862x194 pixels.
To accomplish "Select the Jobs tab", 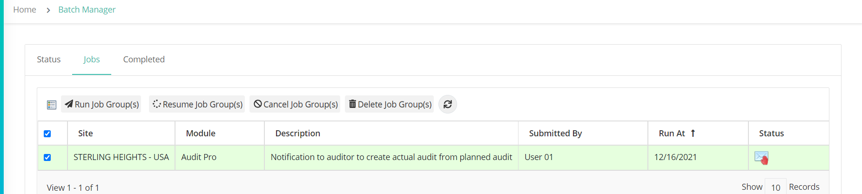I will click(92, 60).
